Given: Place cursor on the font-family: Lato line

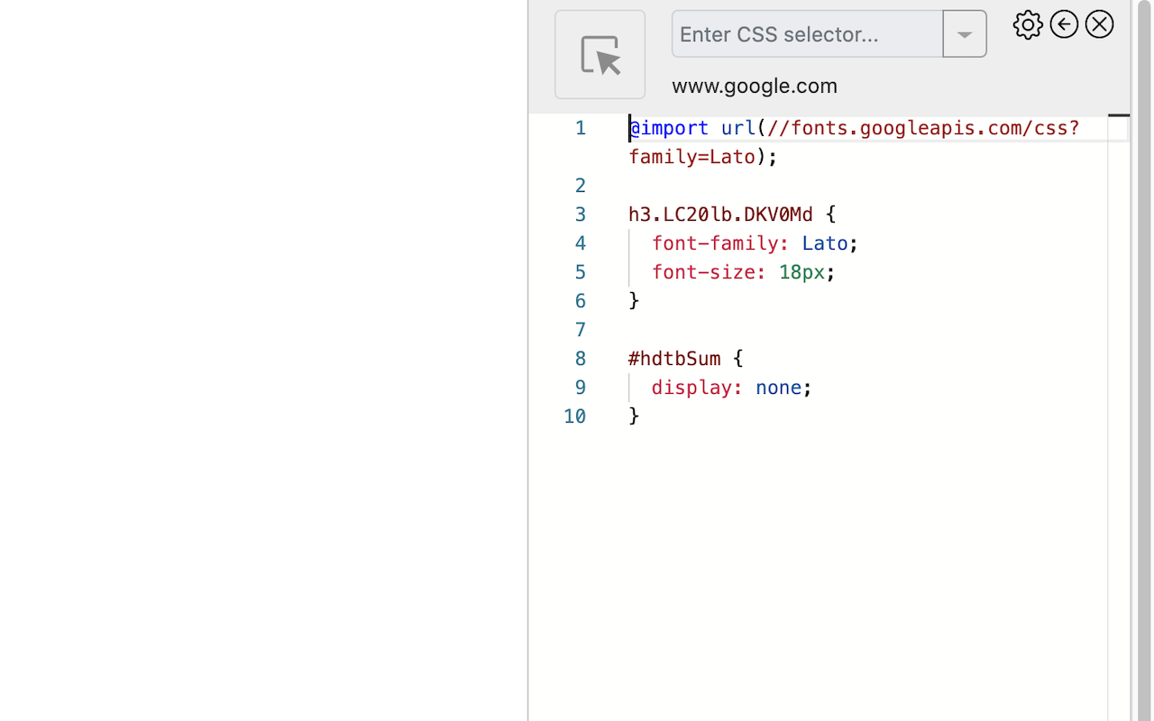Looking at the screenshot, I should (748, 243).
